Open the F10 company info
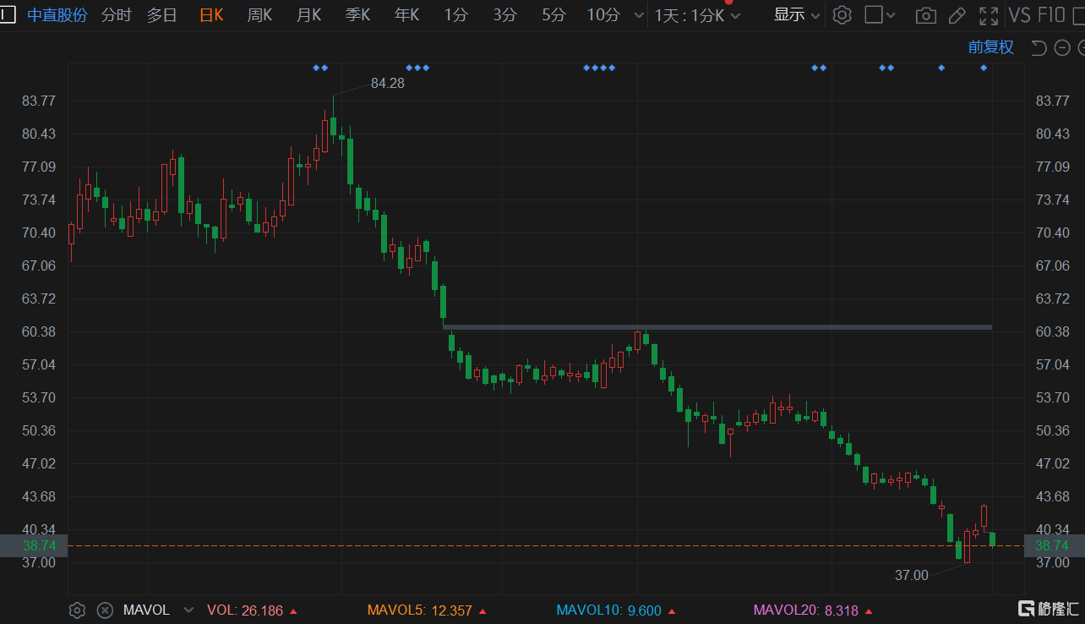The width and height of the screenshot is (1085, 624). coord(1051,15)
